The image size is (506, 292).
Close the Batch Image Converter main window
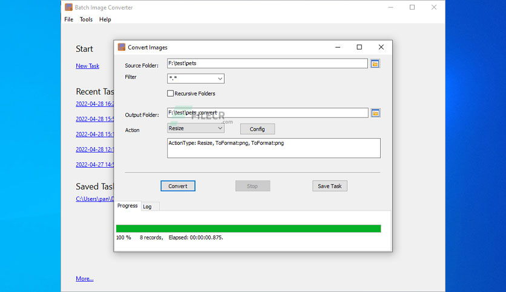click(x=434, y=7)
